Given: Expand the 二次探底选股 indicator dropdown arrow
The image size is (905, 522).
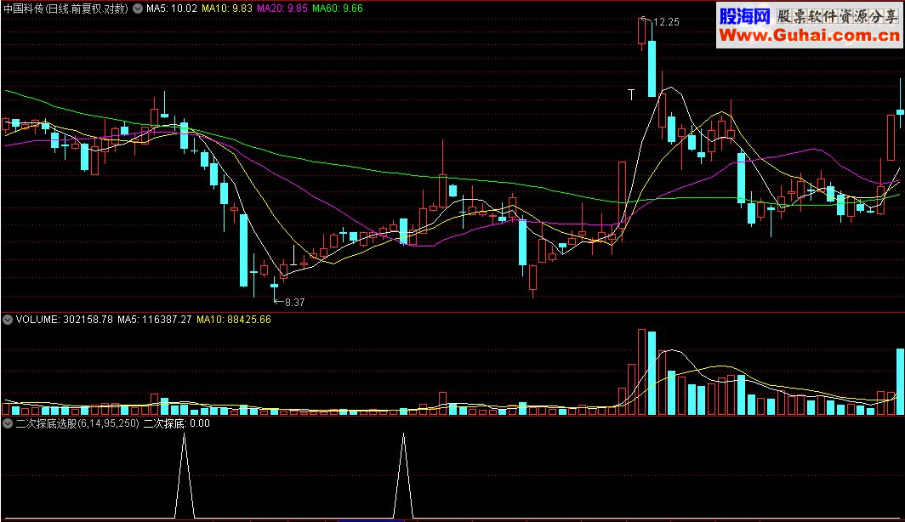Looking at the screenshot, I should [x=8, y=423].
